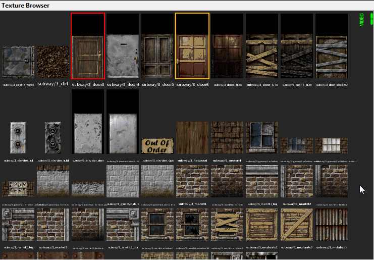
Task: Select the subway/3_dirt ground texture thumbnail
Action: 53,62
